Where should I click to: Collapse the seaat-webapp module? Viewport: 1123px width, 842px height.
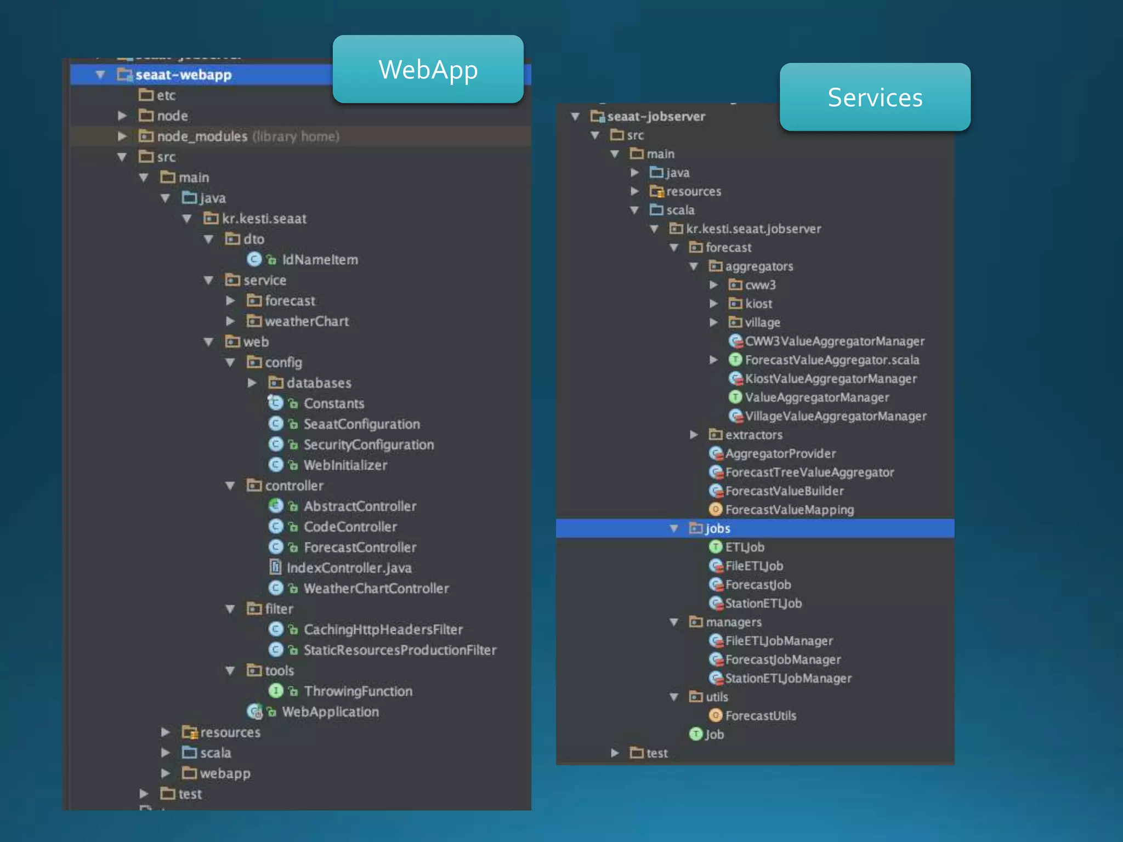(x=100, y=75)
